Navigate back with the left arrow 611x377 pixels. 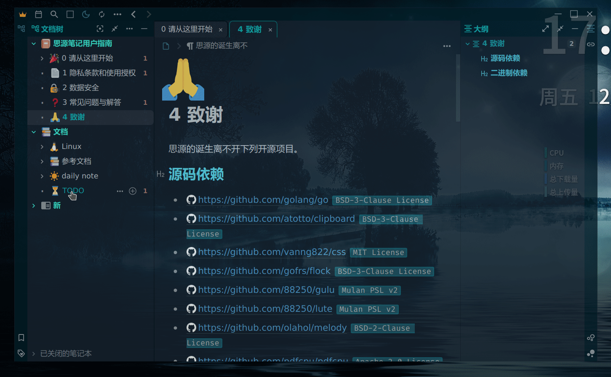point(133,14)
